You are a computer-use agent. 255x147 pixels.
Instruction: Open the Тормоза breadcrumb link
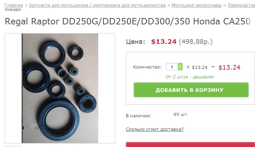pyautogui.click(x=241, y=5)
